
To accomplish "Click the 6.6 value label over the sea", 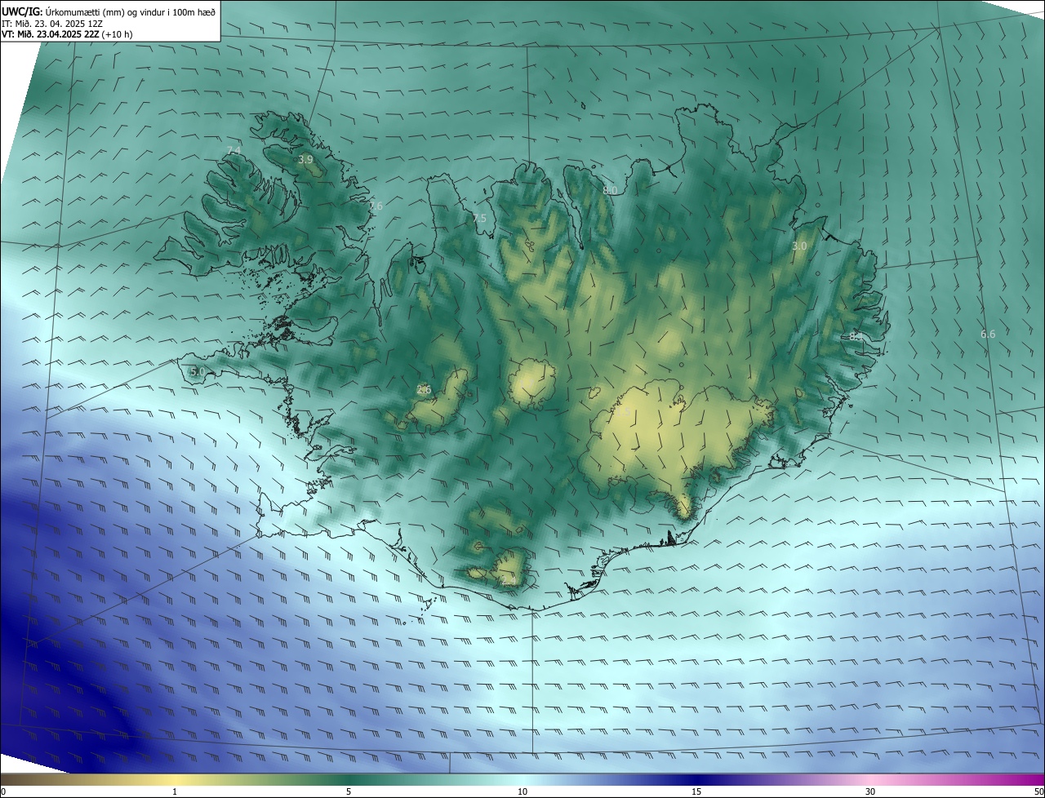I will [x=988, y=335].
